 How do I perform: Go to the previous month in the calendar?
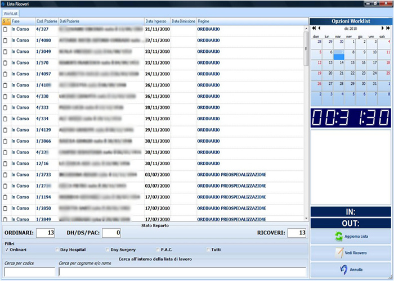click(319, 28)
